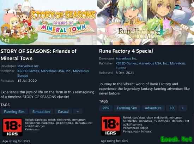This screenshot has width=194, height=144.
Task: Select the Casual tag
Action: point(63,112)
